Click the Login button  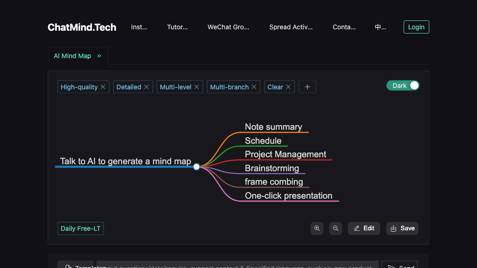(416, 27)
